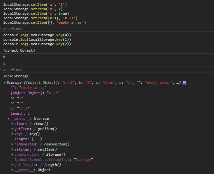214x174 pixels.
Task: Expand the clear function entry
Action: tap(12, 124)
